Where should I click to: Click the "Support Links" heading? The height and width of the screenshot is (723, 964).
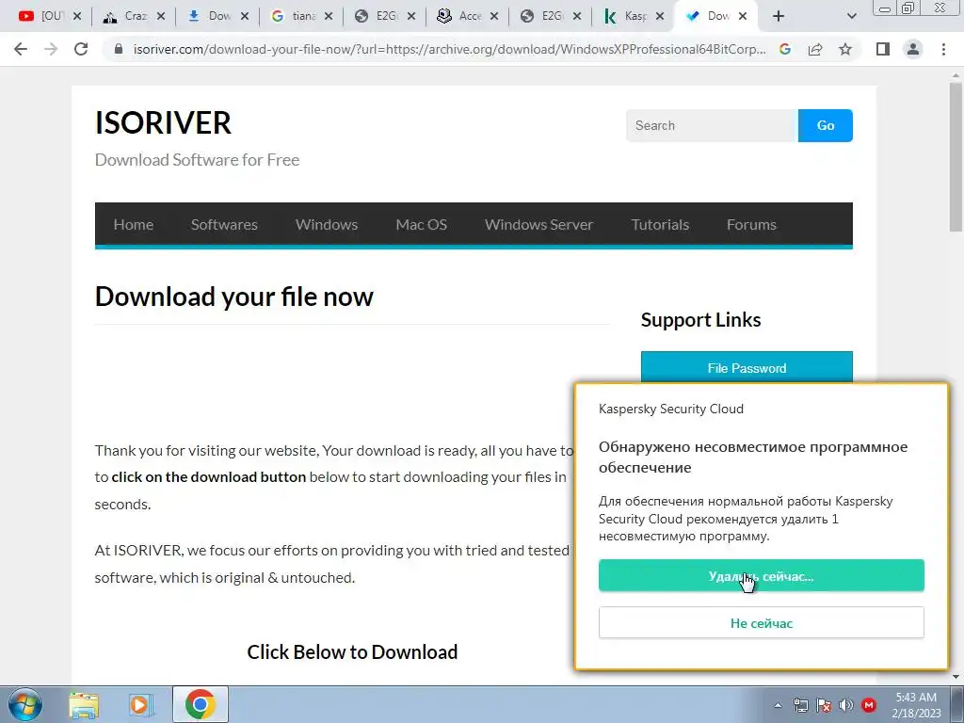[x=700, y=320]
